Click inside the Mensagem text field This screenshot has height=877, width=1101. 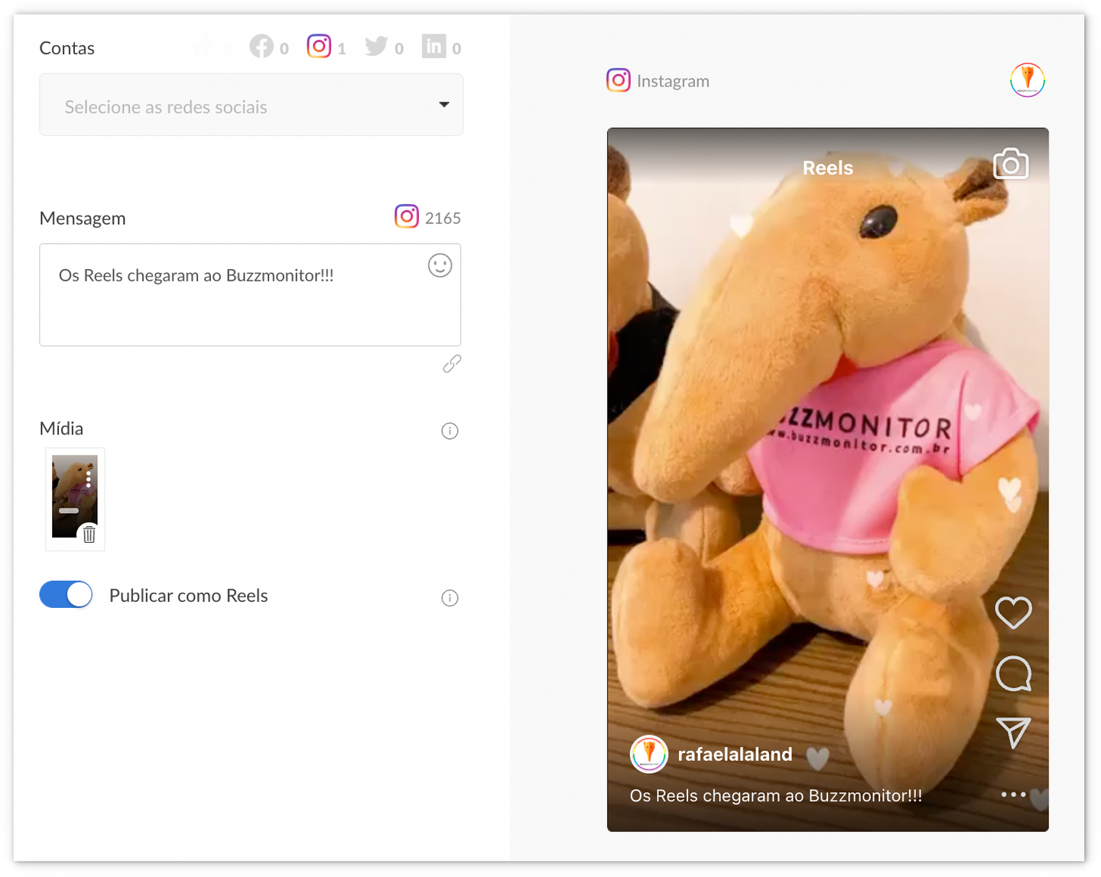pos(237,306)
